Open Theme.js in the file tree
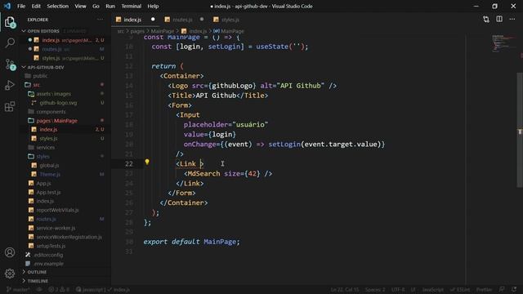The image size is (523, 294). [50, 174]
